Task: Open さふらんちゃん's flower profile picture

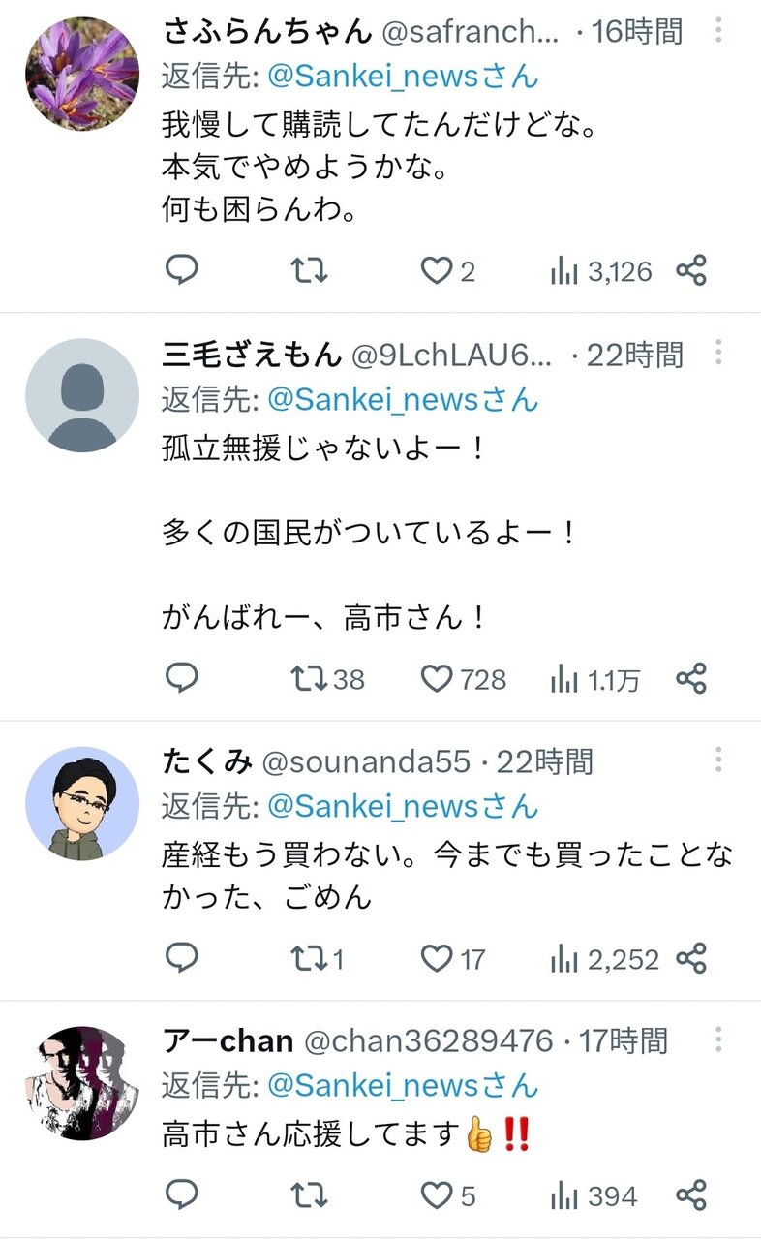Action: pos(81,71)
